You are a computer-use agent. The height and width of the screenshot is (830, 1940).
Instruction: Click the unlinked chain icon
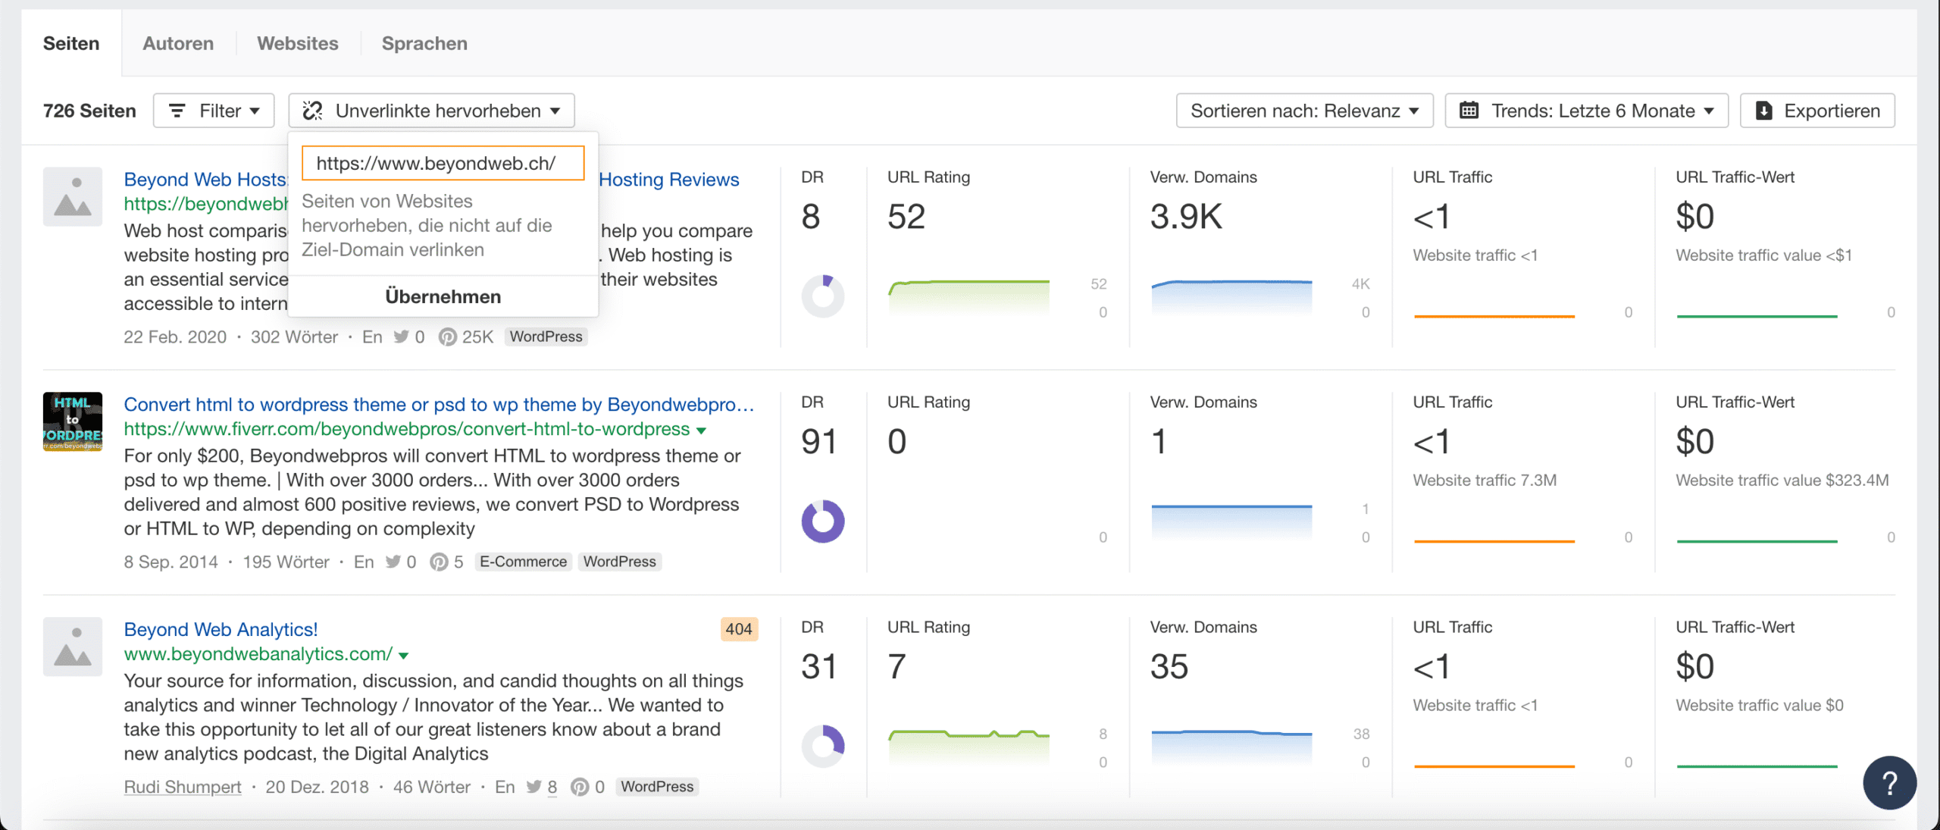point(312,111)
